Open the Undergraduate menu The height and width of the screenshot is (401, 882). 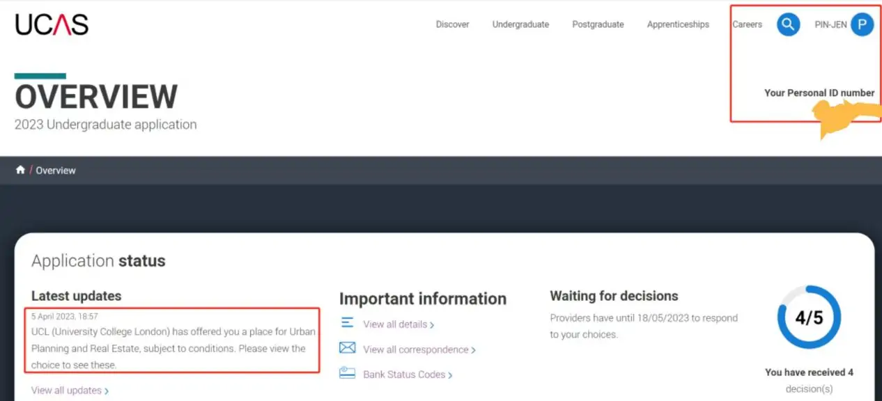[520, 24]
